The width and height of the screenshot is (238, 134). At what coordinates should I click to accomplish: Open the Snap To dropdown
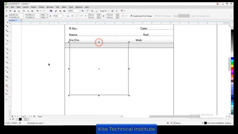click(104, 11)
